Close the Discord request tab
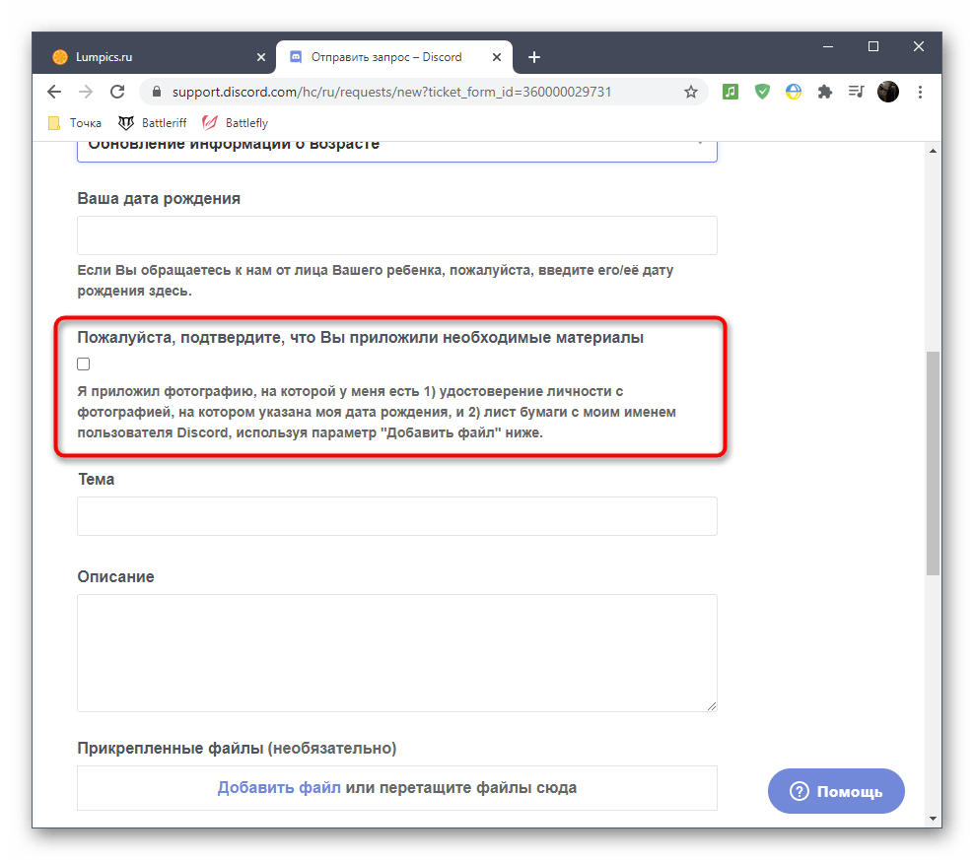 point(496,57)
